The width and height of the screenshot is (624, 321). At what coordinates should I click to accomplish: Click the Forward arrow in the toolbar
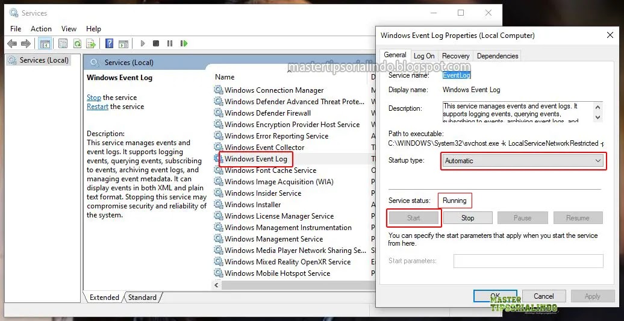pos(26,43)
